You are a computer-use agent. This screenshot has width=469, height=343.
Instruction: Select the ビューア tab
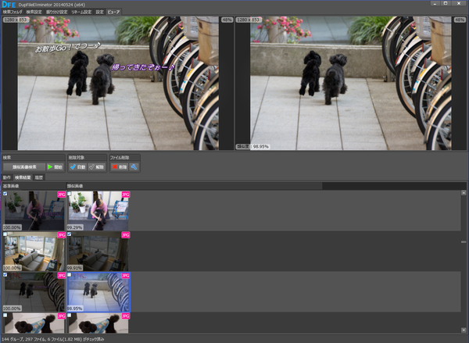[113, 12]
